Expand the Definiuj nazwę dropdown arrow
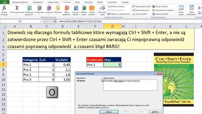The image size is (202, 114). 125,6
